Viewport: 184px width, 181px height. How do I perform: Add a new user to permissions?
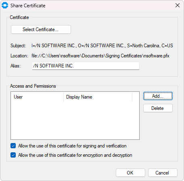click(158, 96)
